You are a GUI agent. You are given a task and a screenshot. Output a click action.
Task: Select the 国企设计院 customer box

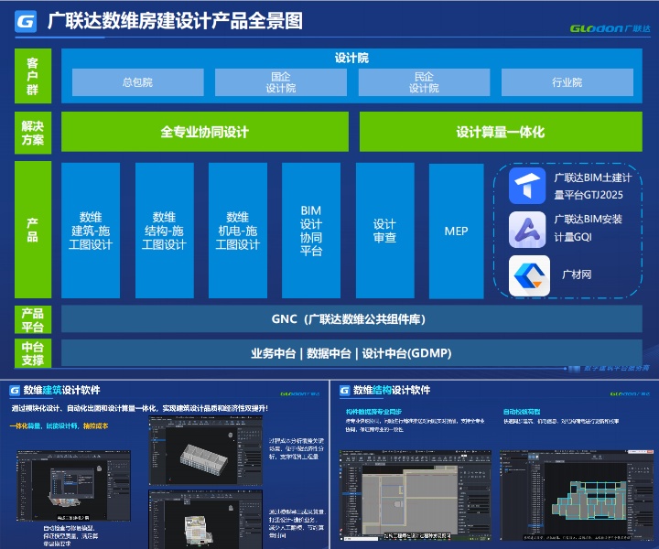[281, 82]
